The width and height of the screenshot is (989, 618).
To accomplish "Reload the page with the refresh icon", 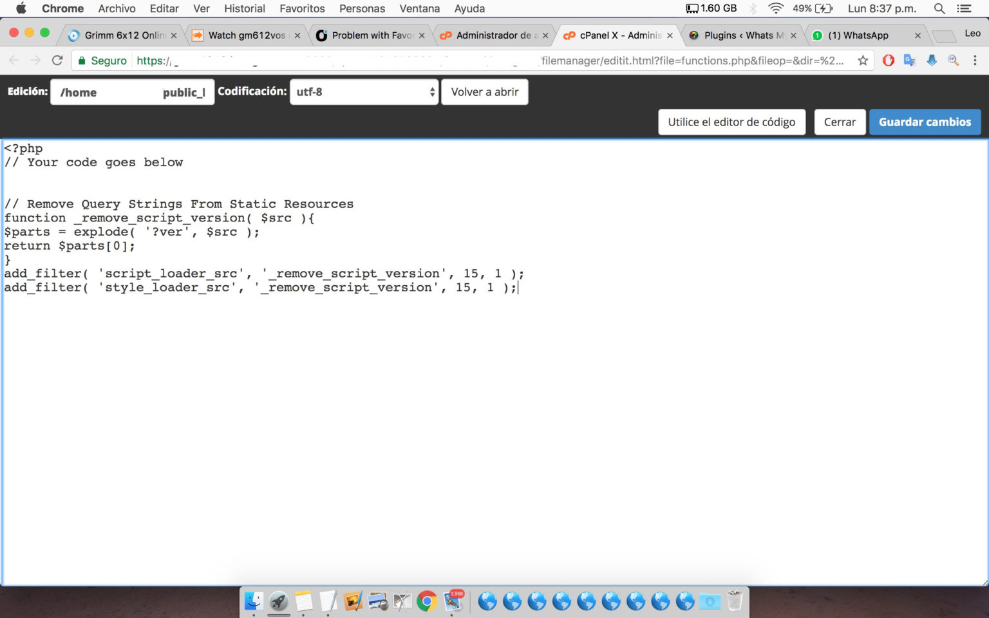I will point(57,61).
